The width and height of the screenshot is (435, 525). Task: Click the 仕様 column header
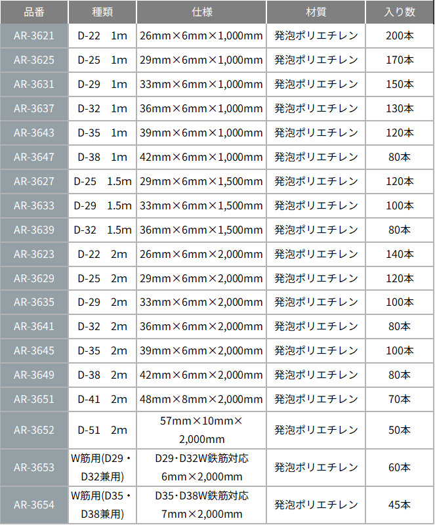tap(201, 12)
